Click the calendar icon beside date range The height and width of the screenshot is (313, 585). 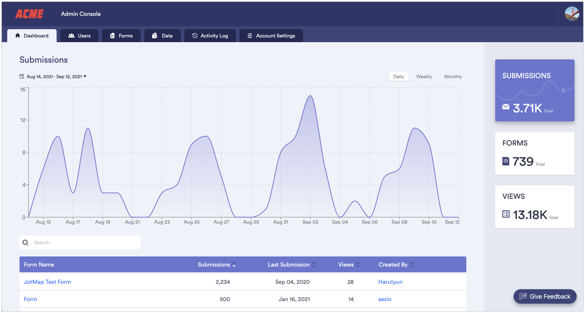pyautogui.click(x=22, y=77)
